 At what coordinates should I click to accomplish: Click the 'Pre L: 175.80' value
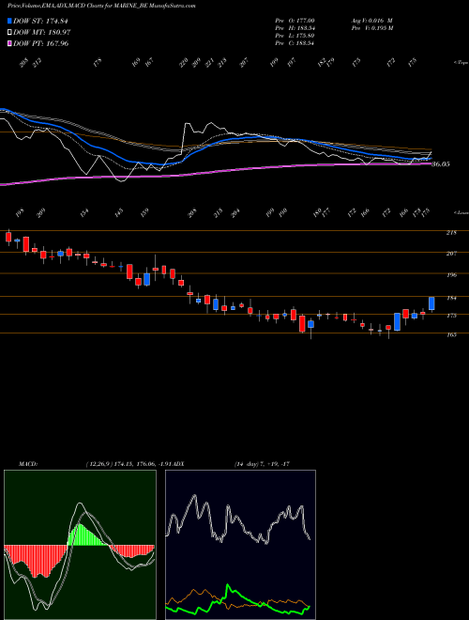coord(295,36)
